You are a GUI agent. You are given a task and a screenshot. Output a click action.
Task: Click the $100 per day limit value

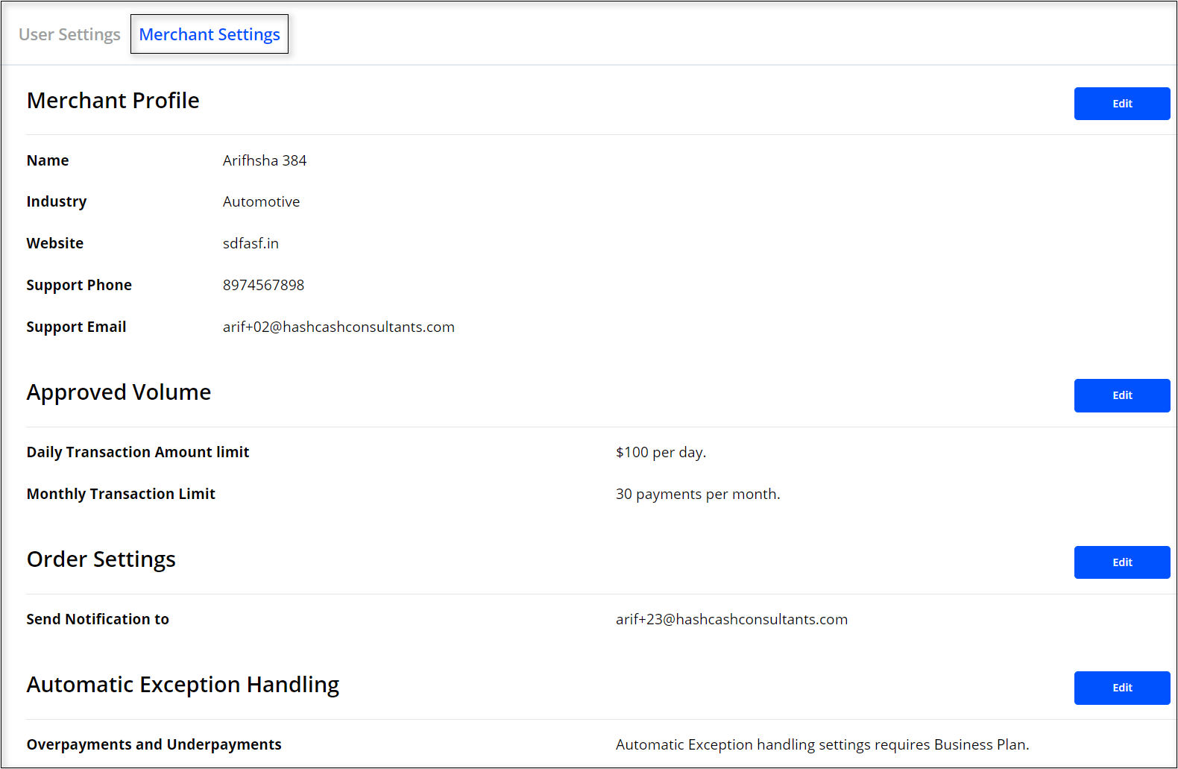tap(661, 453)
